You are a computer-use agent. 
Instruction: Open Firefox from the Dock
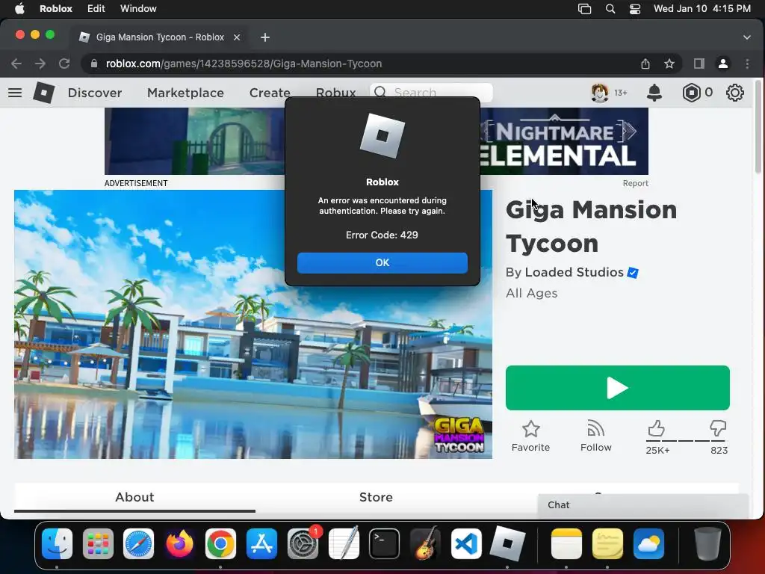pyautogui.click(x=179, y=543)
